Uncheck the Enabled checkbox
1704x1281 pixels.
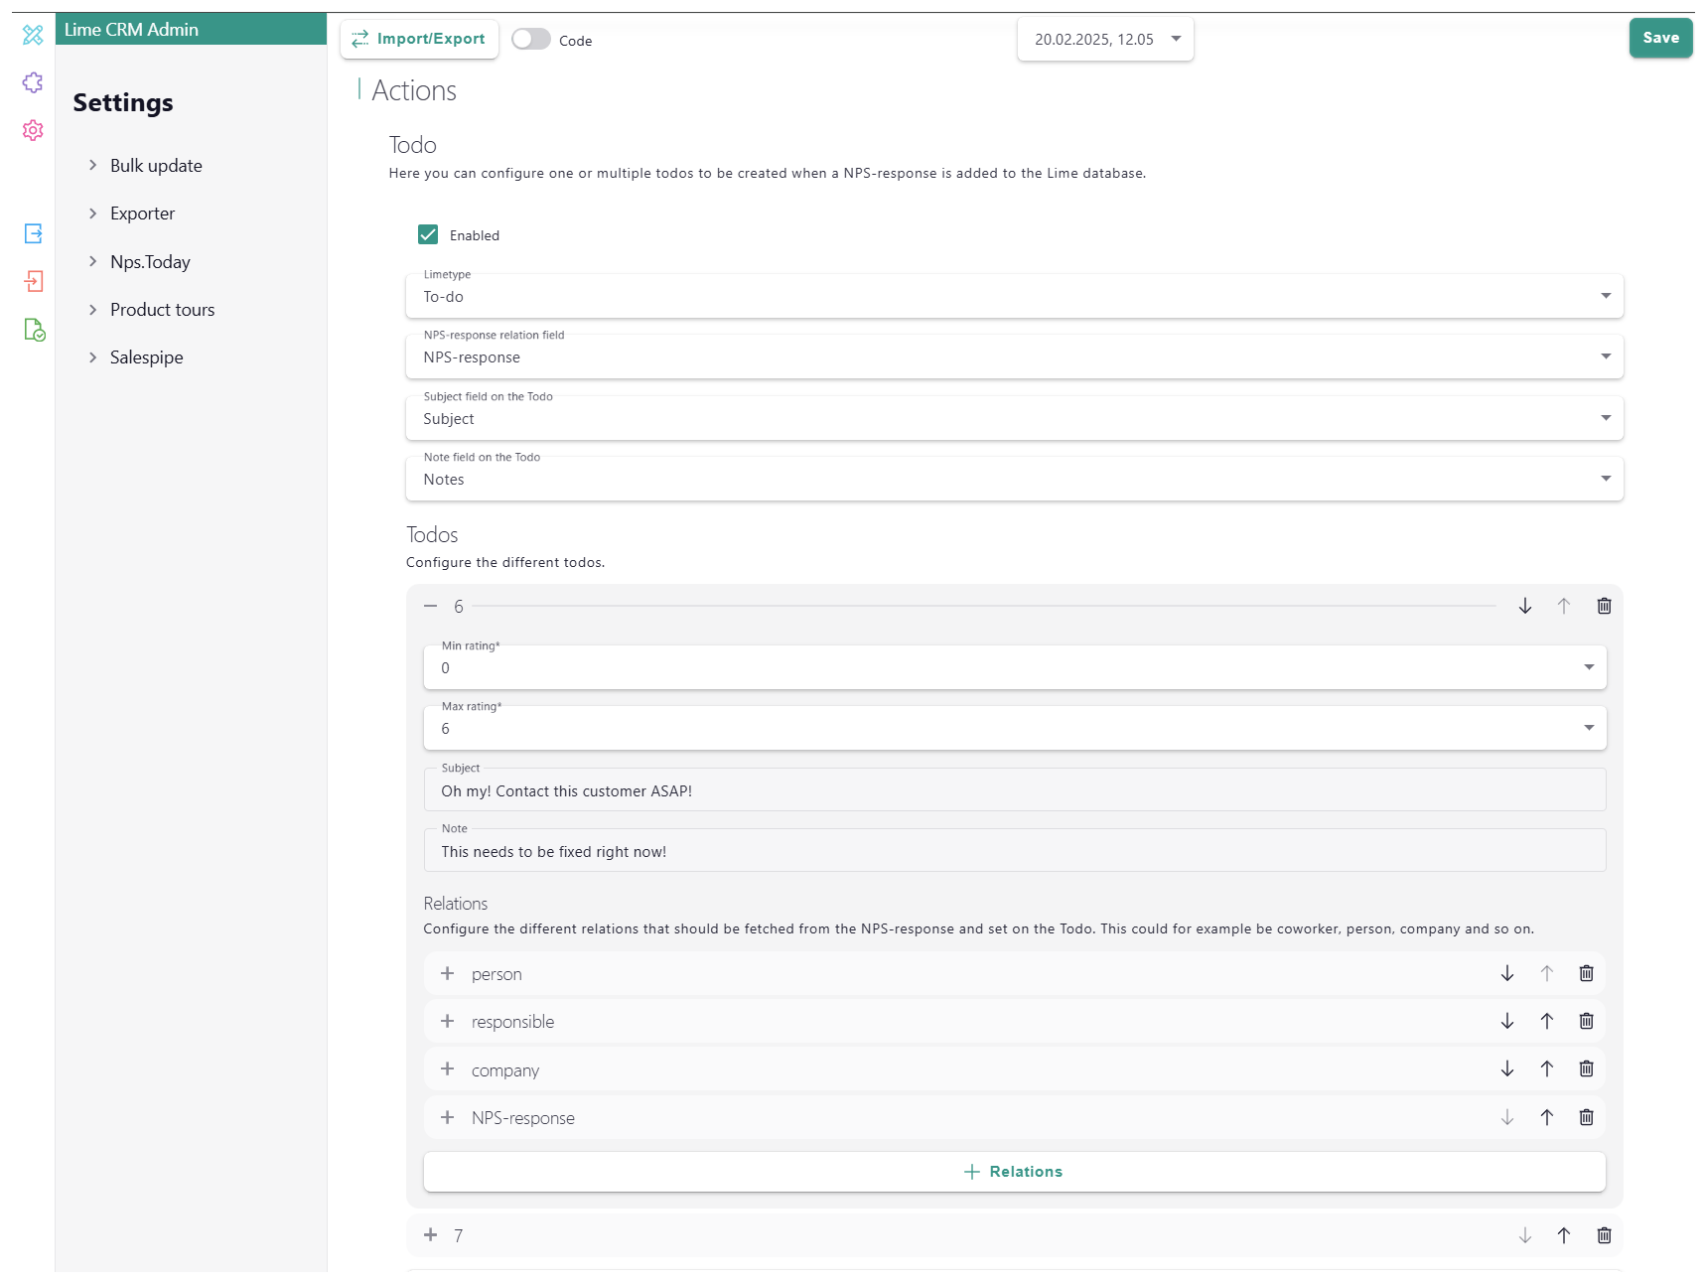pos(428,235)
